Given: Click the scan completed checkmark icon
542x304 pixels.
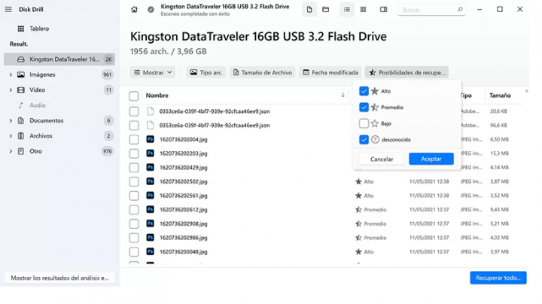Looking at the screenshot, I should click(151, 10).
